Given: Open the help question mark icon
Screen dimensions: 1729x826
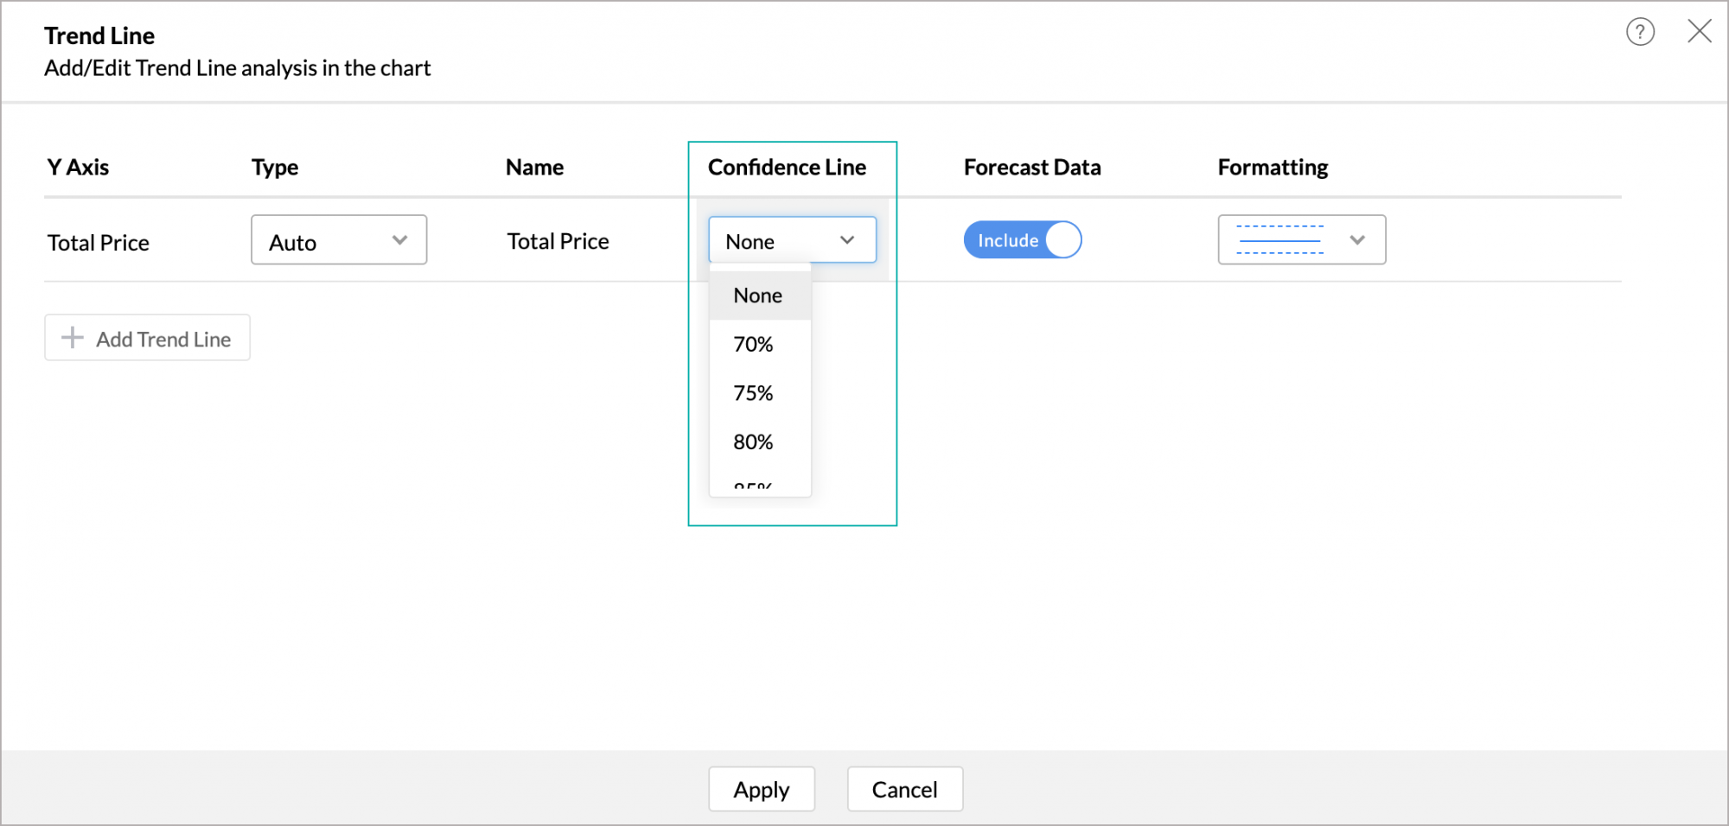Looking at the screenshot, I should (x=1640, y=32).
